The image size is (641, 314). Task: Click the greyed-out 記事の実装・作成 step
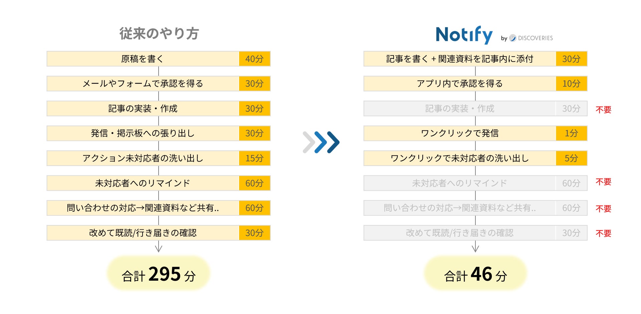coord(460,109)
